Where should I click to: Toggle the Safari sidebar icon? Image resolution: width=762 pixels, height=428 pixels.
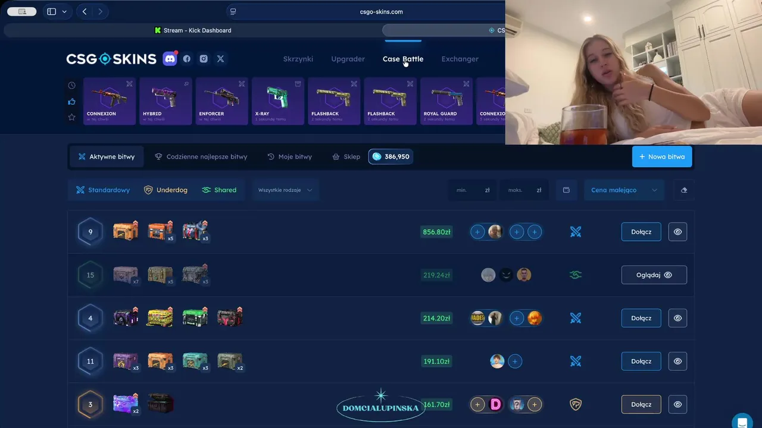52,11
